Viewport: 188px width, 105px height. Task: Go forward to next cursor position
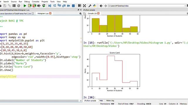tap(105, 6)
